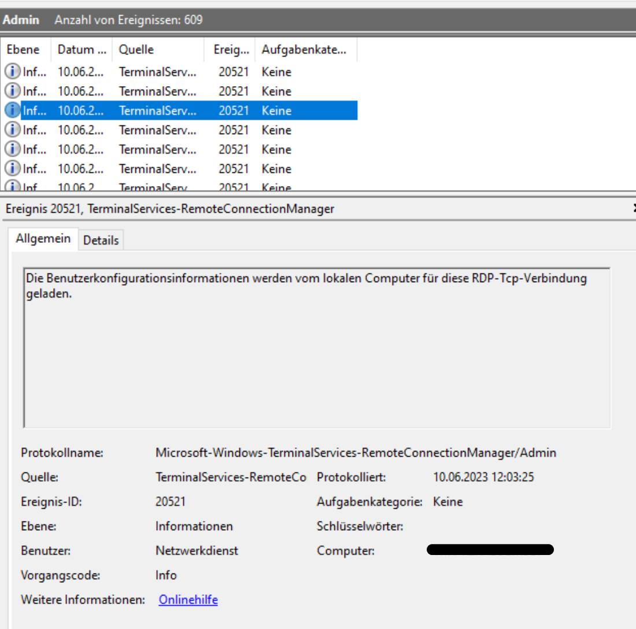636x629 pixels.
Task: Click the 'Benutzer:' label
Action: click(x=46, y=551)
